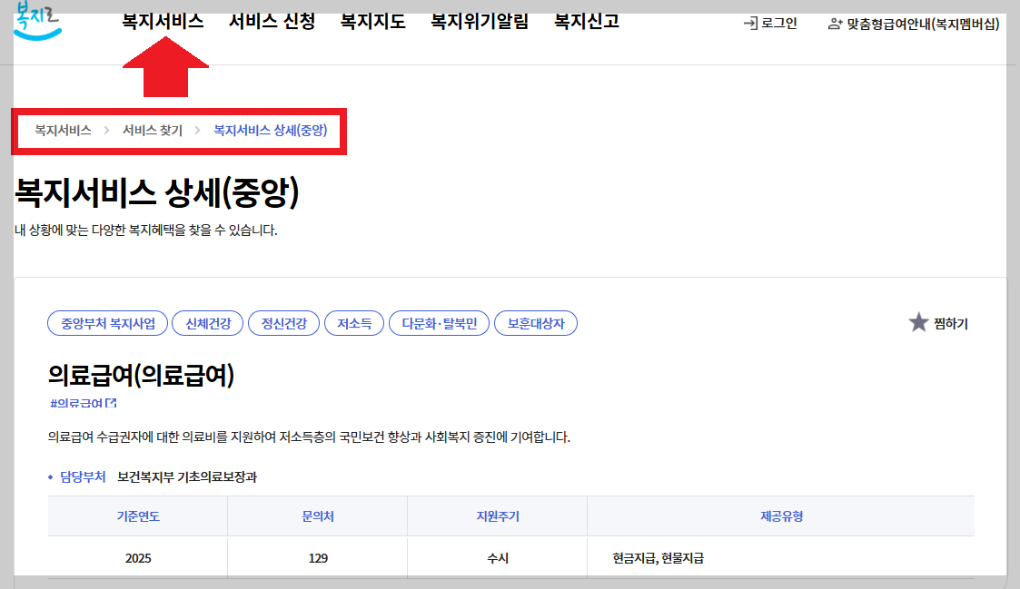Open the 복지신고 menu
Screen dimensions: 1020x589
click(x=585, y=22)
